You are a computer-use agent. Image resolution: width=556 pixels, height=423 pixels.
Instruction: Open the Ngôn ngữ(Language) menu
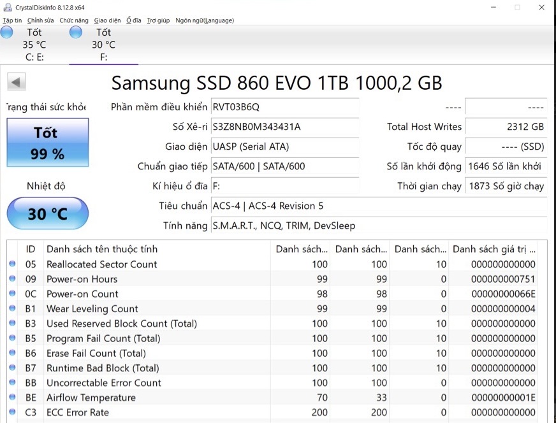tap(205, 20)
